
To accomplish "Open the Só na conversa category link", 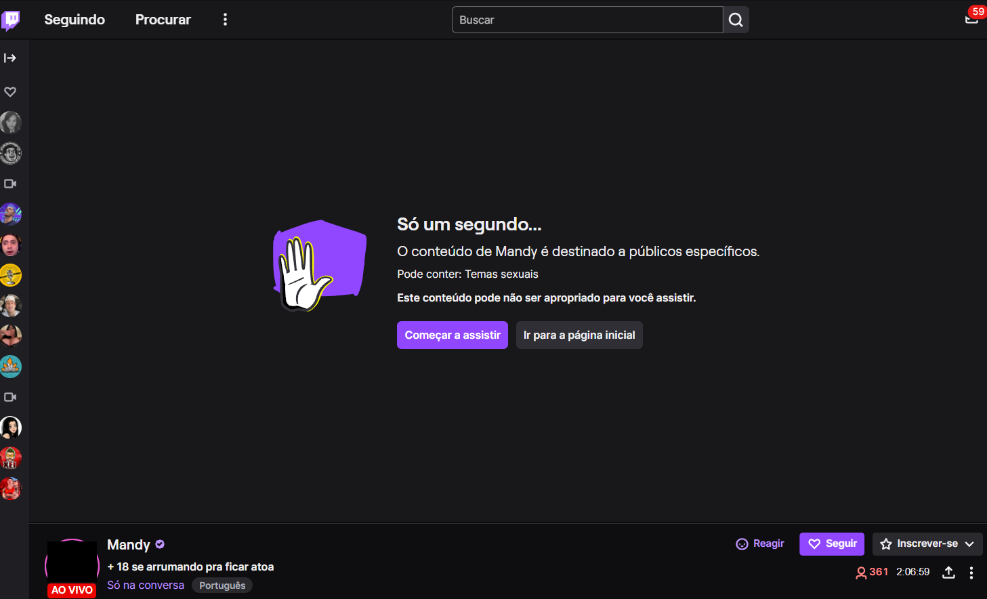I will coord(146,585).
